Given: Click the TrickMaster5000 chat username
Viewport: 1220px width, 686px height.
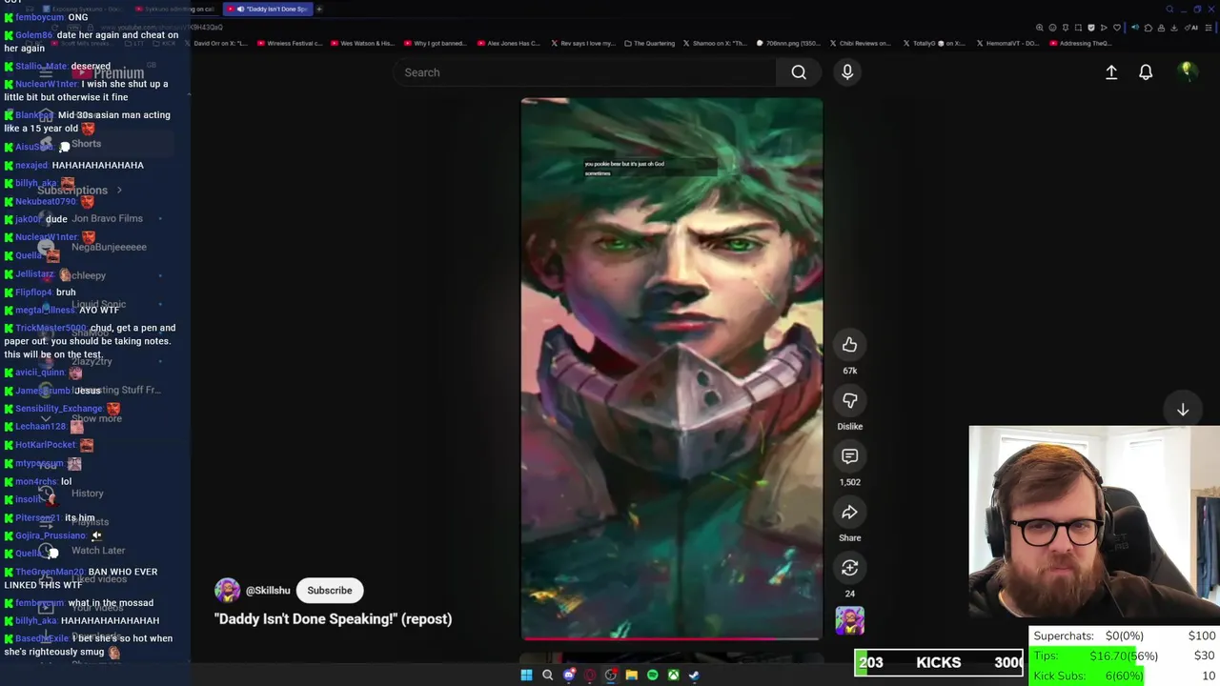Looking at the screenshot, I should coord(51,328).
